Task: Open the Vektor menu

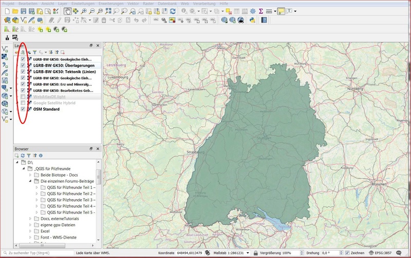Action: click(133, 3)
